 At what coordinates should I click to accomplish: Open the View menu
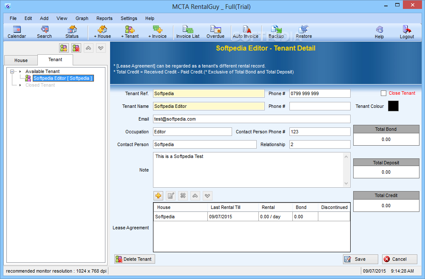(x=62, y=18)
